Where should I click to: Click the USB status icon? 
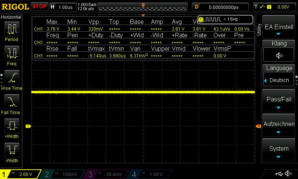[x=279, y=174]
